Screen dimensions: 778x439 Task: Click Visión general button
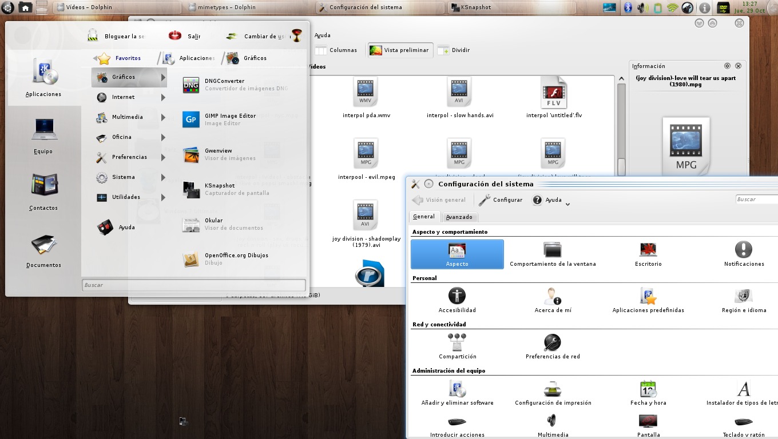(x=439, y=200)
